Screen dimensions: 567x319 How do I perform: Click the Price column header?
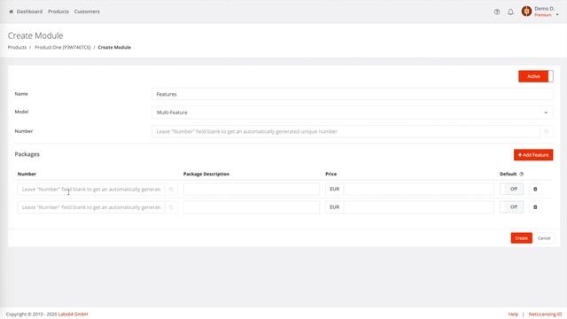coord(330,174)
